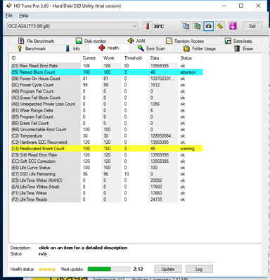Screen dimensions: 270x280
Task: Switch to the File Benchmark tab
Action: click(x=37, y=41)
